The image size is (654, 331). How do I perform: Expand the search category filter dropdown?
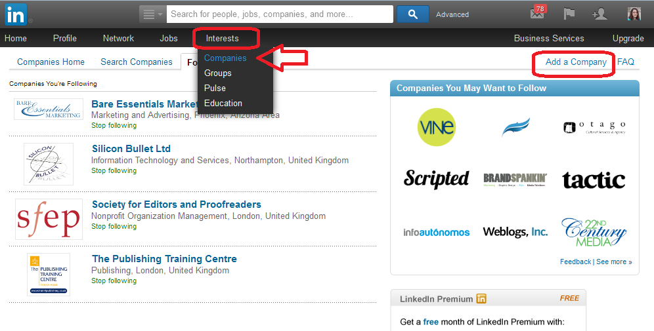pyautogui.click(x=152, y=14)
